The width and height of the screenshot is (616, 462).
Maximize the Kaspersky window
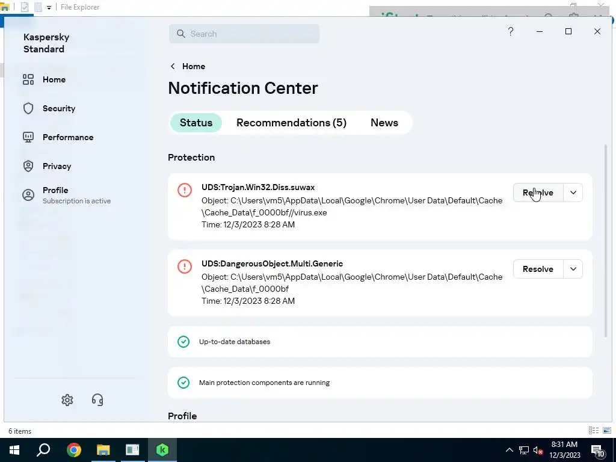(x=568, y=31)
